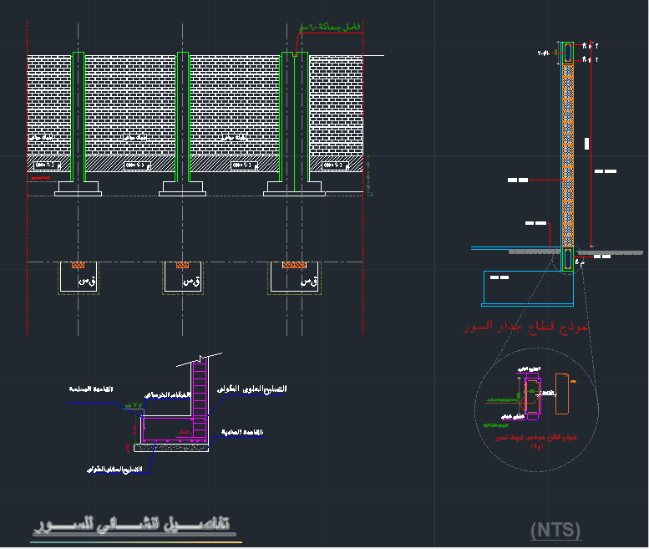Image resolution: width=649 pixels, height=549 pixels.
Task: Select the rightmost brick wall panel hatch
Action: tap(336, 105)
